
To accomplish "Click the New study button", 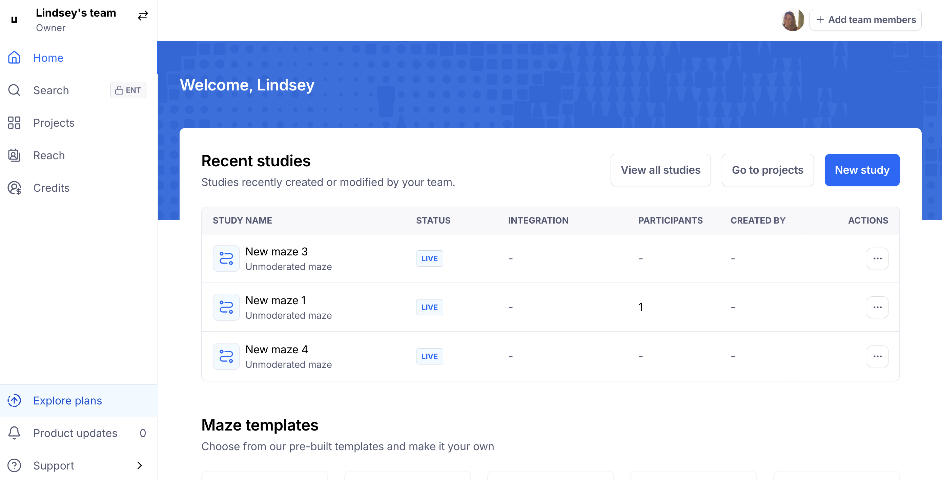I will click(862, 170).
